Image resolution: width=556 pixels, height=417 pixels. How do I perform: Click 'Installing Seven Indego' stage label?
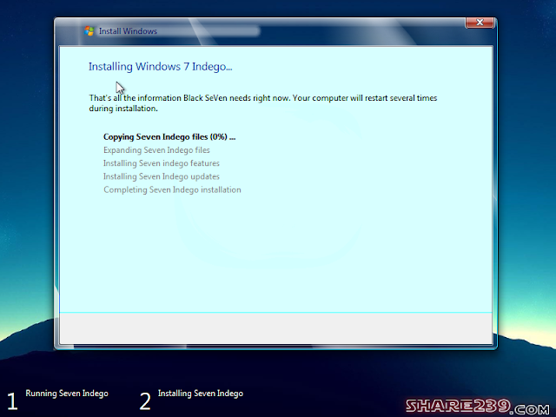(x=201, y=394)
